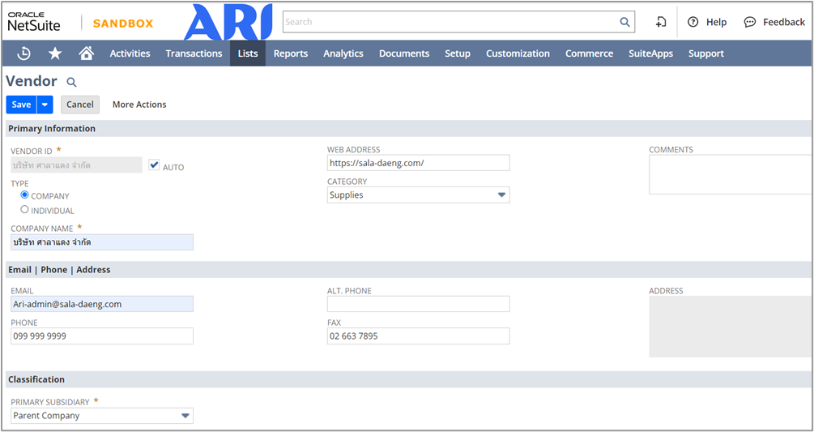Screen dimensions: 814x432
Task: Open More Actions
Action: pos(139,105)
